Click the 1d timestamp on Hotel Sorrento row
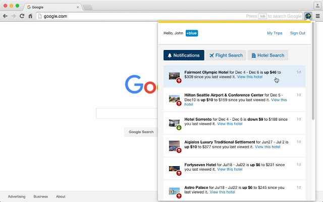 point(299,119)
